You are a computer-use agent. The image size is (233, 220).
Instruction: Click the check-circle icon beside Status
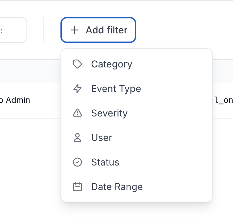[x=77, y=162]
